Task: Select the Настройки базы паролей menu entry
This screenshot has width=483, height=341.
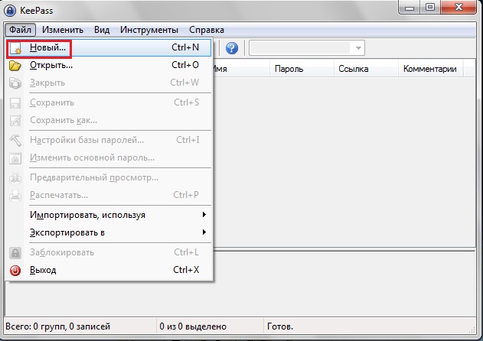Action: point(86,140)
